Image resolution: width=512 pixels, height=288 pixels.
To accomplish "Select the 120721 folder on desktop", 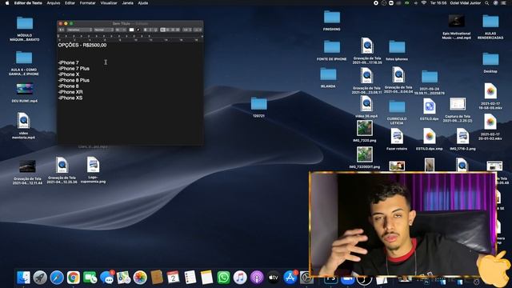I will tap(258, 104).
